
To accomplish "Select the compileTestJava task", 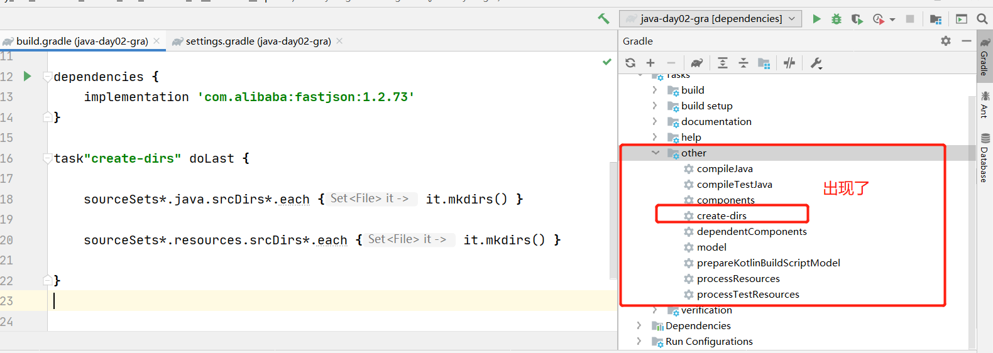I will (x=734, y=184).
